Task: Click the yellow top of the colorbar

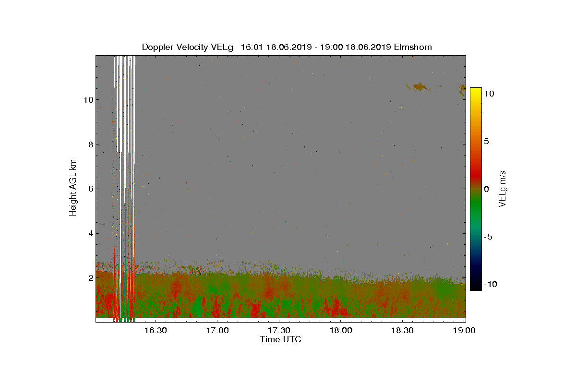Action: [x=476, y=91]
